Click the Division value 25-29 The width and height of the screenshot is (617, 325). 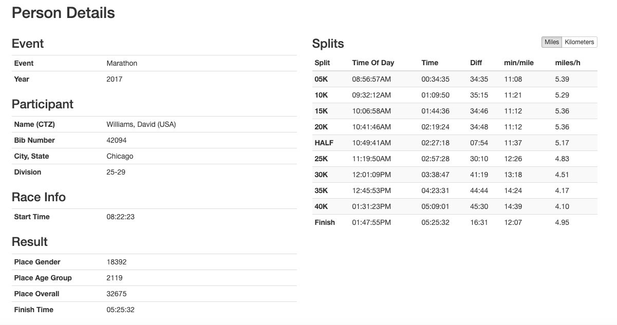[116, 172]
